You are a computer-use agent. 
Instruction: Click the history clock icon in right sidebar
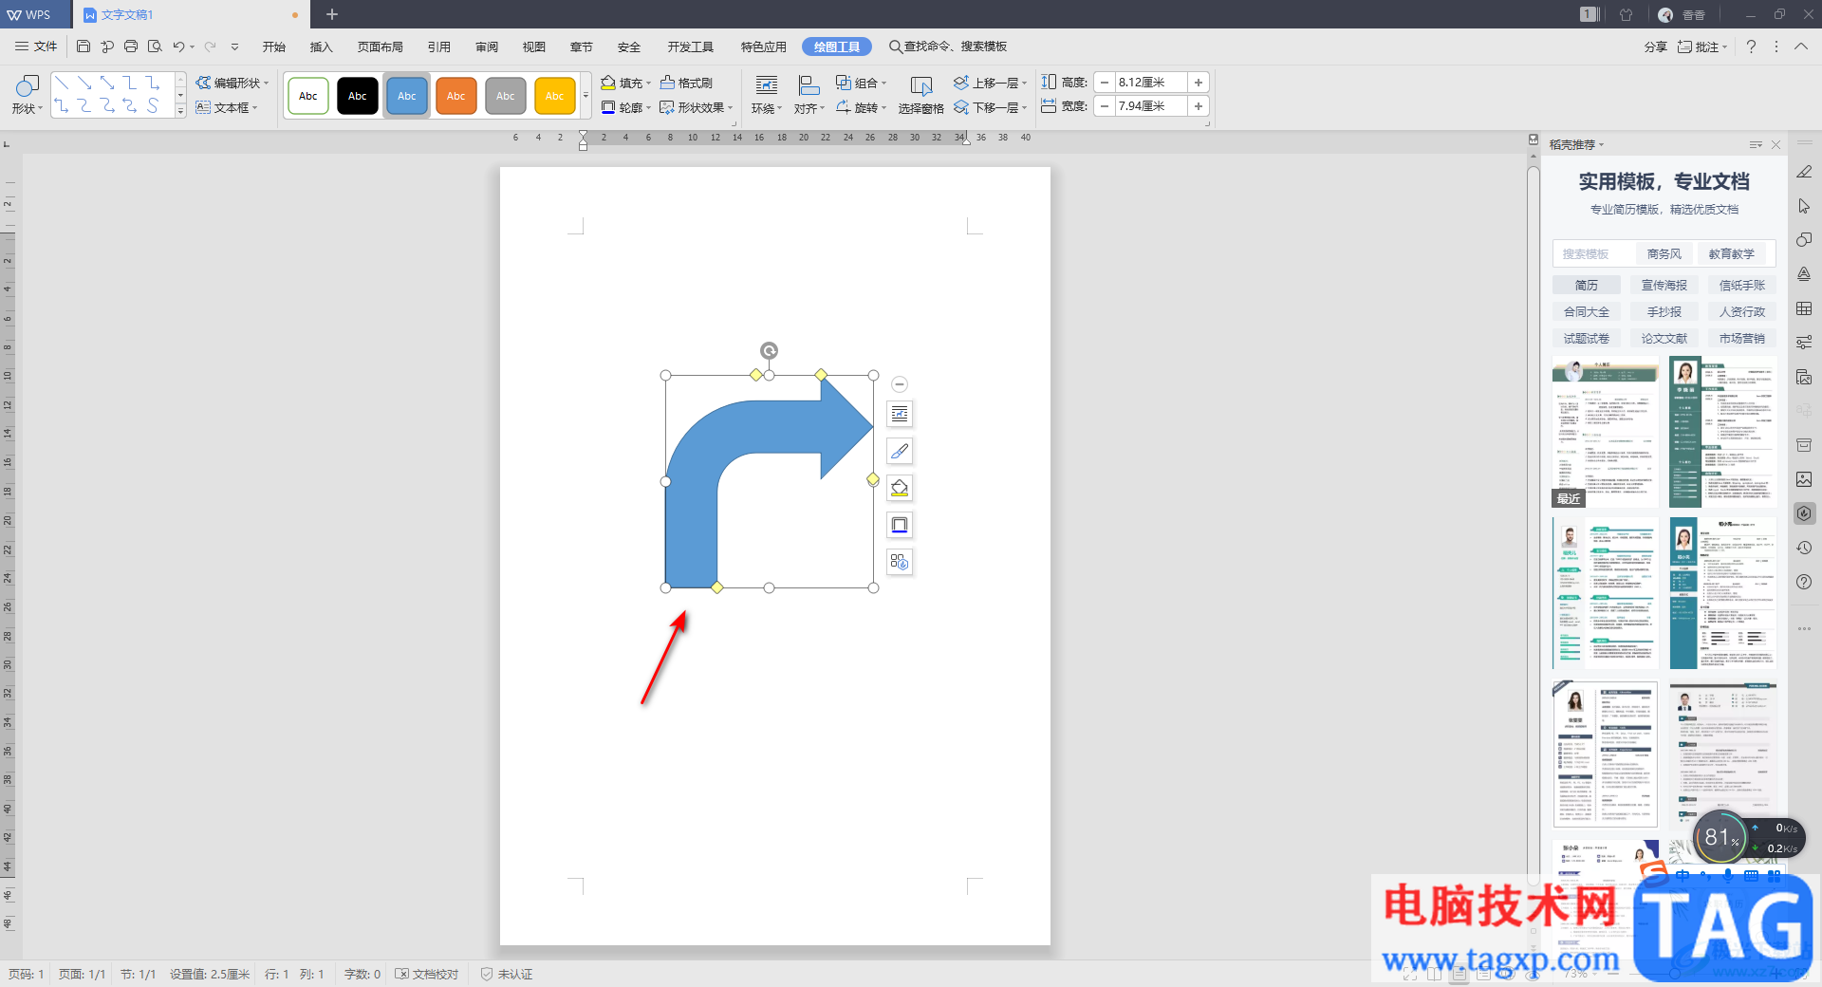point(1804,548)
